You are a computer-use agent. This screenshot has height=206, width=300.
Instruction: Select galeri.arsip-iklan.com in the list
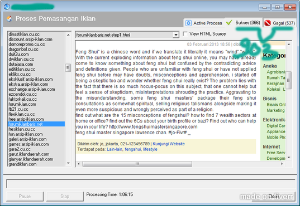(x=36, y=139)
